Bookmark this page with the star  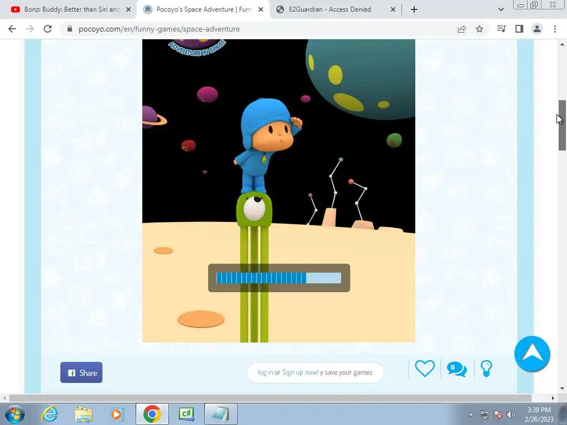click(x=480, y=29)
